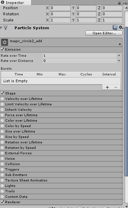Enable the Custom Data module toggle
The width and height of the screenshot is (128, 208).
(x=2, y=196)
